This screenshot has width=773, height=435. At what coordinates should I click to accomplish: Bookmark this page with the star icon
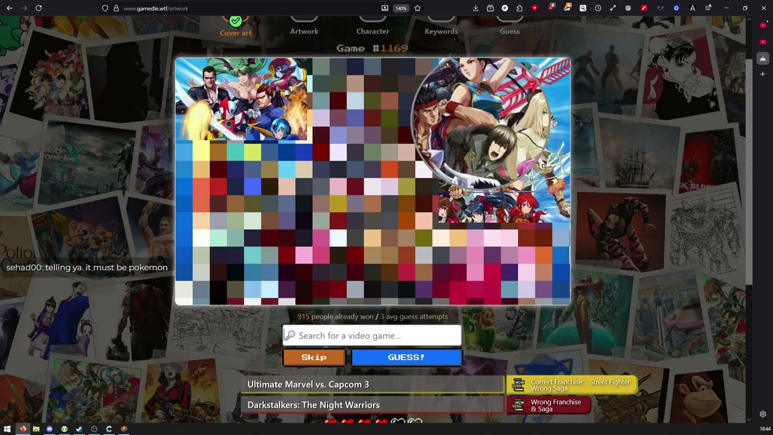point(417,8)
